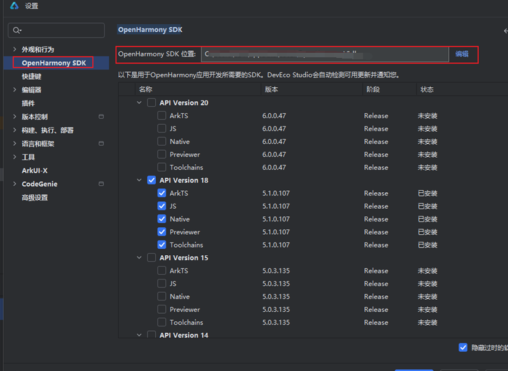
Task: Click the 编辑 link for SDK location
Action: 462,55
